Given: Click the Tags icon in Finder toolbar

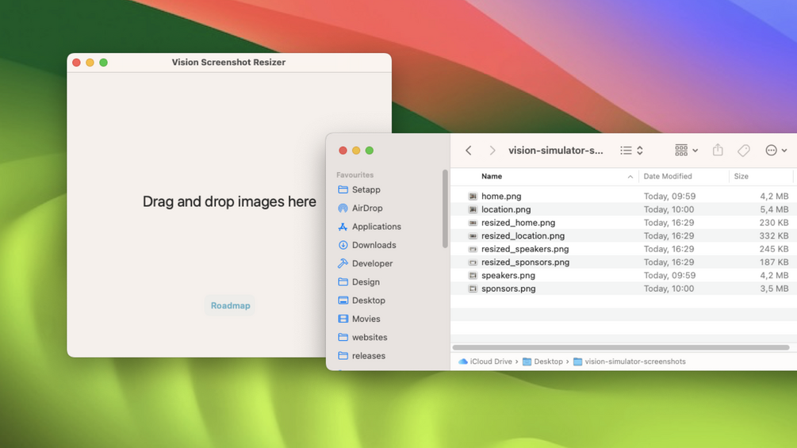Looking at the screenshot, I should [744, 151].
